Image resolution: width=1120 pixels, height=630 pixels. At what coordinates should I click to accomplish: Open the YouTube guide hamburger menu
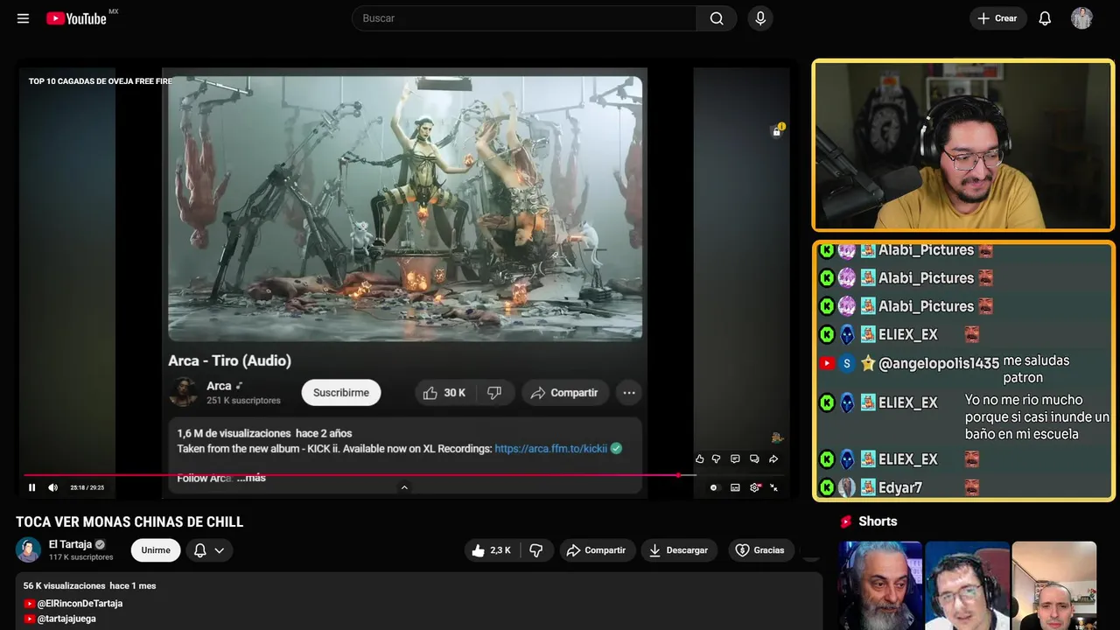click(x=23, y=18)
